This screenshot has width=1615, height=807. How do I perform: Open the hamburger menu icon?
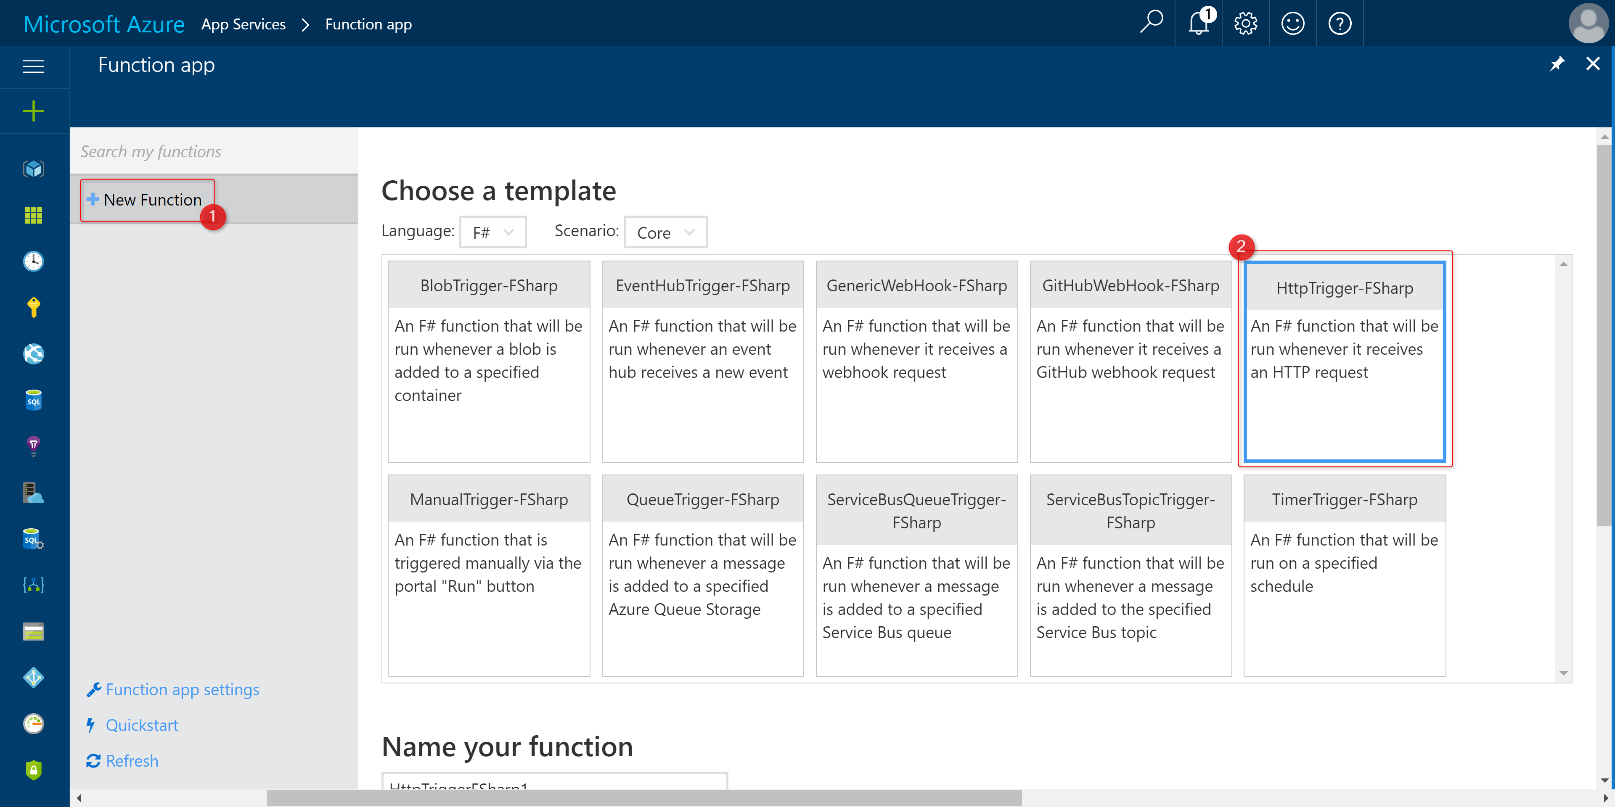coord(33,66)
